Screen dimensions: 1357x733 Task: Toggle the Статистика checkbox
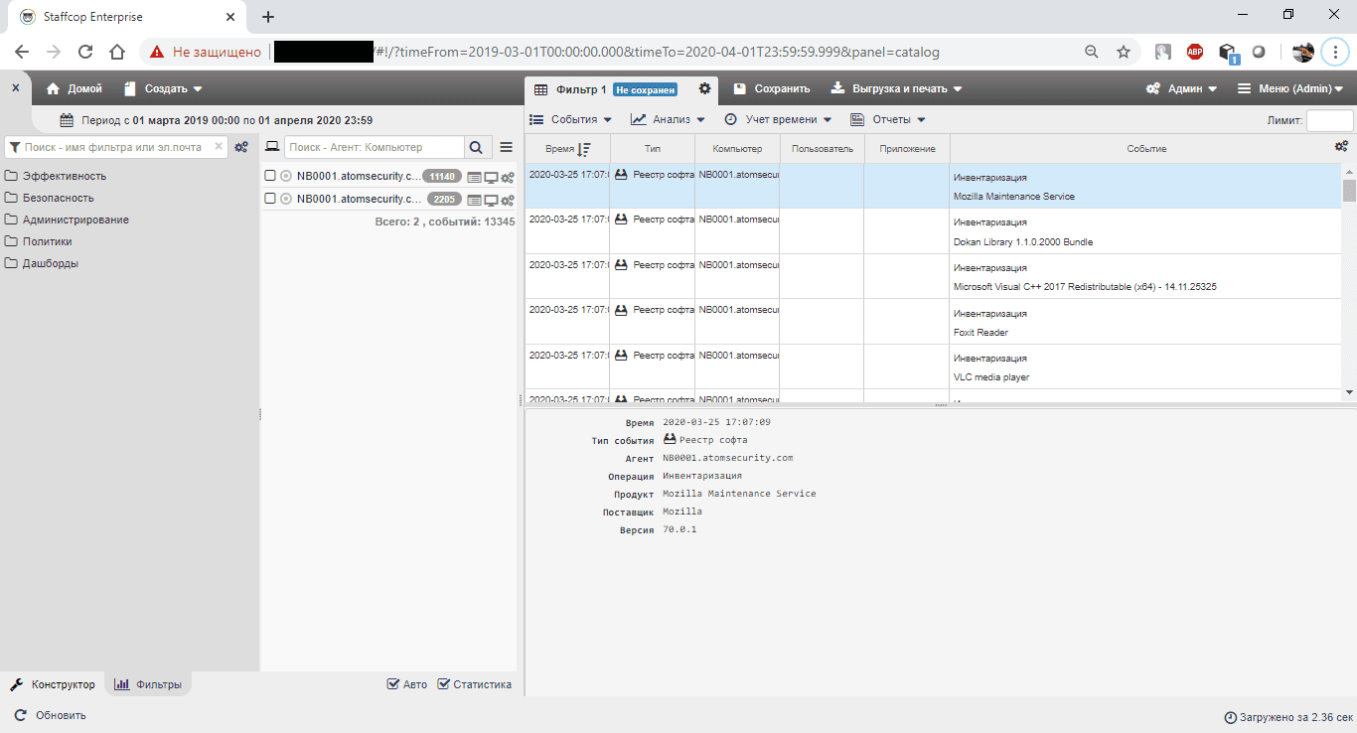[443, 684]
